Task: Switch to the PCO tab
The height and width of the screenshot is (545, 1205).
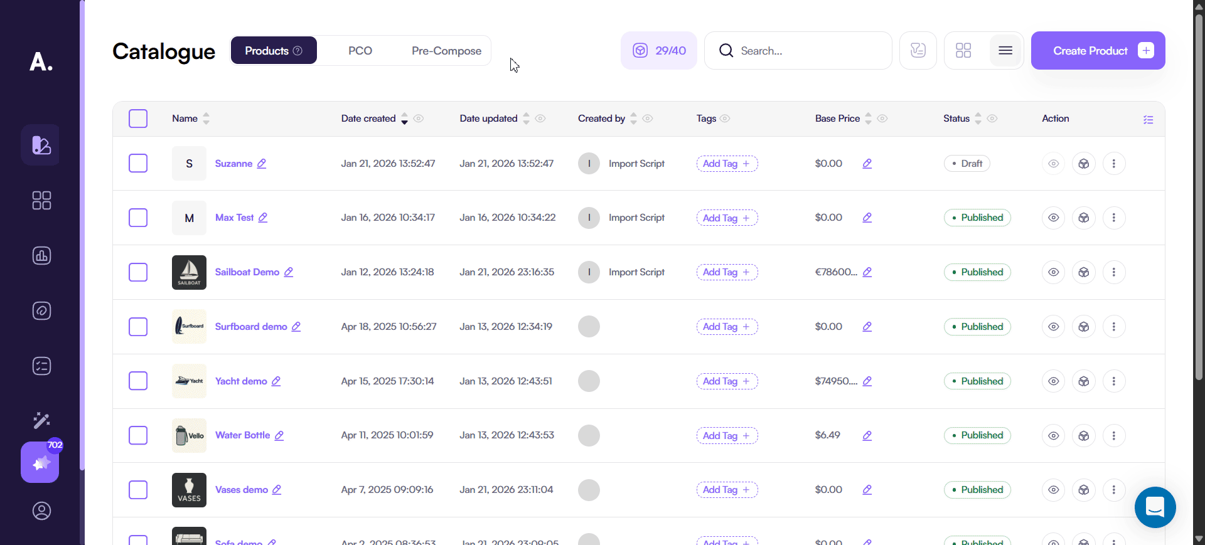Action: pyautogui.click(x=360, y=51)
